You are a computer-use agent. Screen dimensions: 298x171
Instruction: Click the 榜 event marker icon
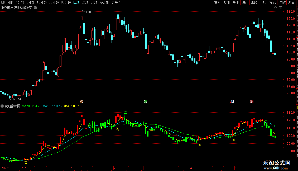pyautogui.click(x=82, y=102)
